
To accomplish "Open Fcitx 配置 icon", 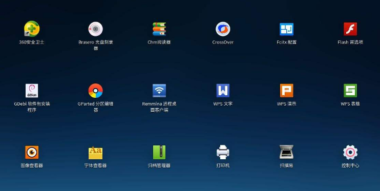I will pos(286,29).
